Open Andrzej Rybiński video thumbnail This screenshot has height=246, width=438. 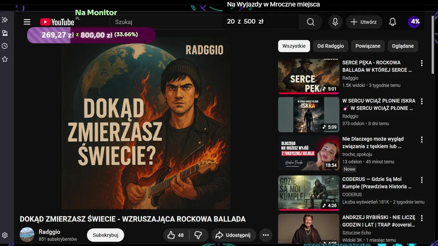(309, 229)
